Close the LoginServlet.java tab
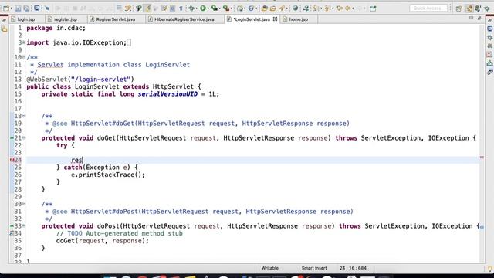The height and width of the screenshot is (278, 494). click(x=275, y=19)
